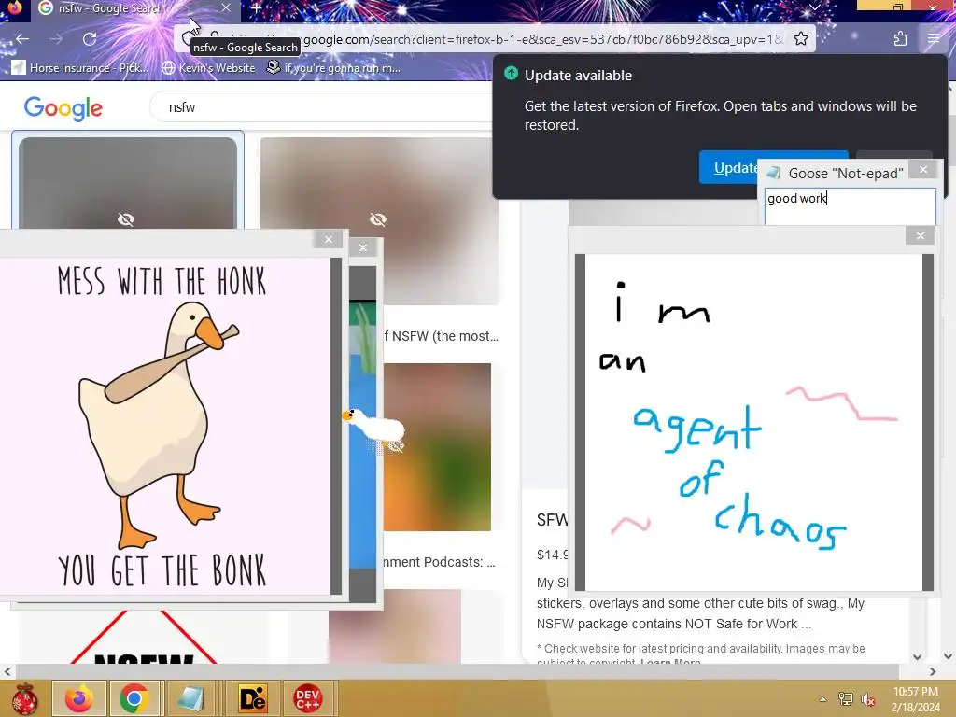The height and width of the screenshot is (717, 956).
Task: Click '$14.9' price text
Action: pyautogui.click(x=553, y=555)
